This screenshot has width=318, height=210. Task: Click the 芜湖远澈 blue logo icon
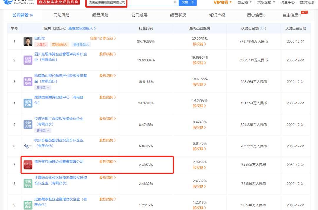28,103
